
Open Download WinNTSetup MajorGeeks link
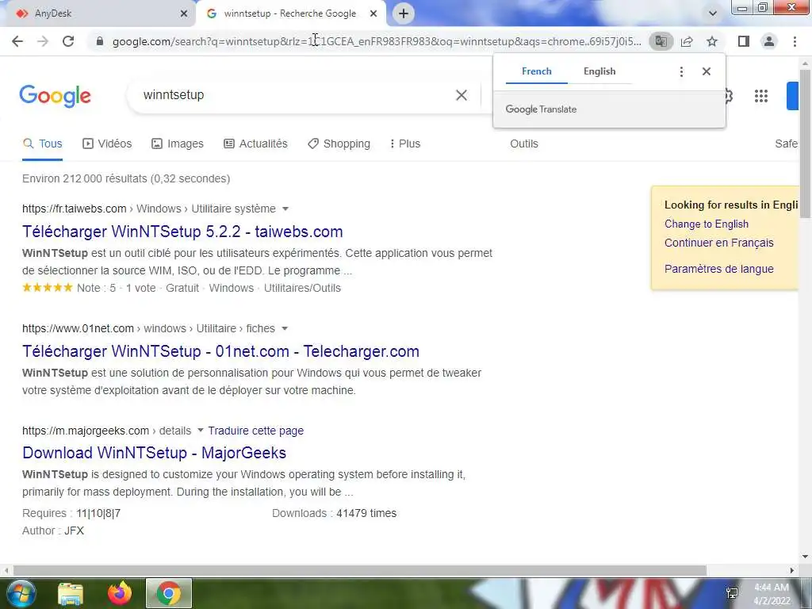pos(155,453)
